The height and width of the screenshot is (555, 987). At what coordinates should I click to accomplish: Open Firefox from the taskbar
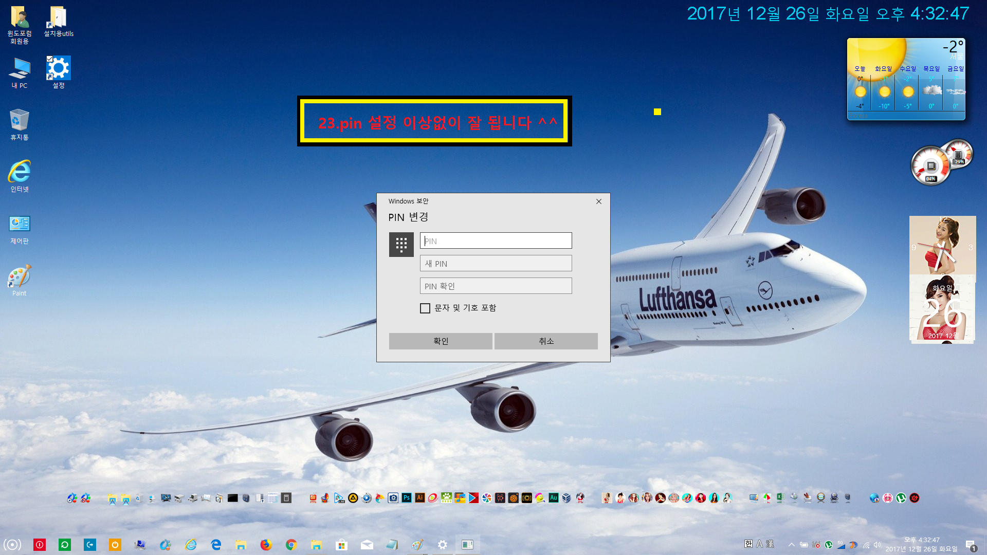266,545
